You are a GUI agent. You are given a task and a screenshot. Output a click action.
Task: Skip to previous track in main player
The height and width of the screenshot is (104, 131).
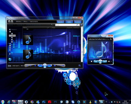[40, 66]
